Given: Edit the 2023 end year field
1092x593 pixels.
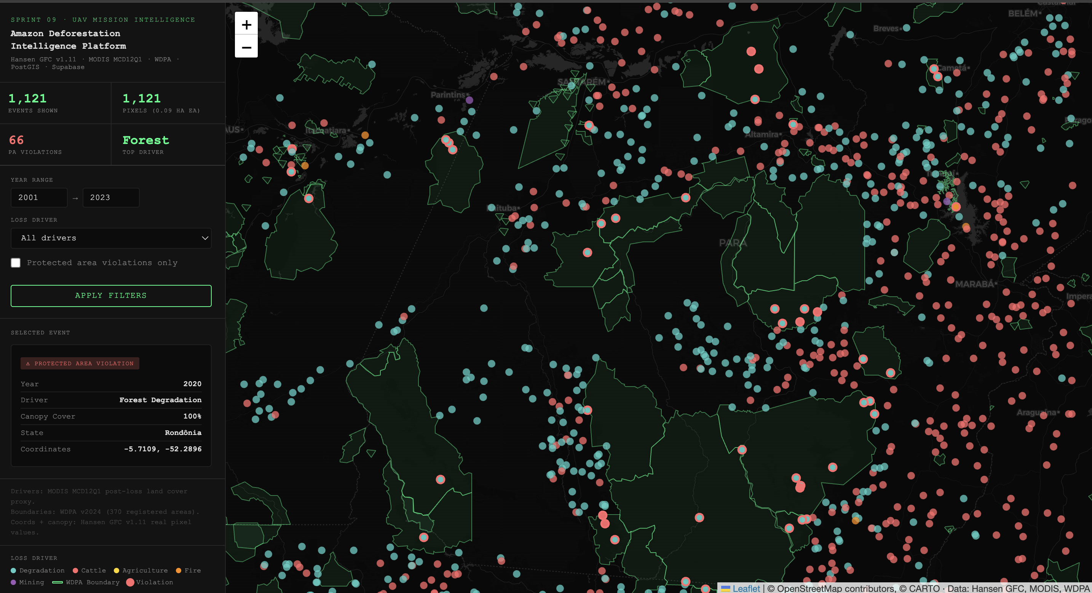Looking at the screenshot, I should coord(111,198).
